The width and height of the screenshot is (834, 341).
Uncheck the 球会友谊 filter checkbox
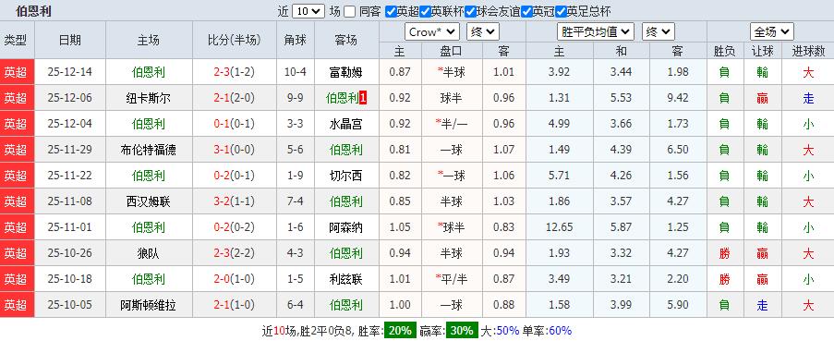pos(470,12)
